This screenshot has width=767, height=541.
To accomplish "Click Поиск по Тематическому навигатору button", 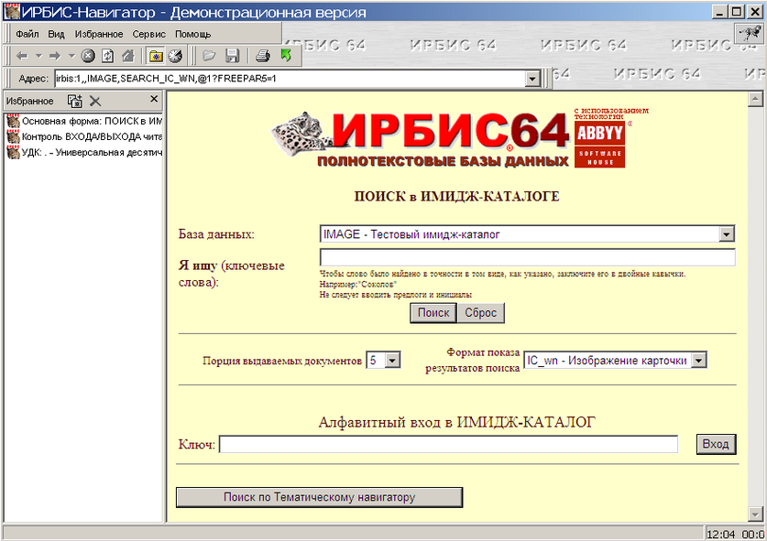I will [x=319, y=497].
